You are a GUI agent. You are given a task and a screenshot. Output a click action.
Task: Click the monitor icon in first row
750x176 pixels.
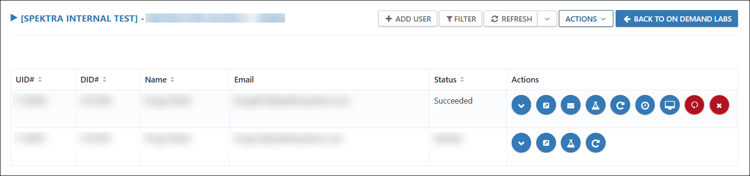(x=670, y=106)
